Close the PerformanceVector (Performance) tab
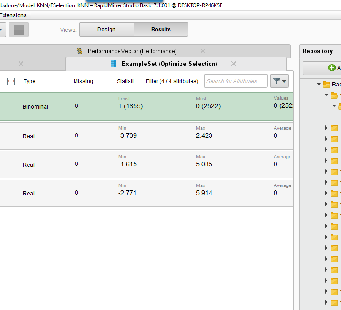This screenshot has height=310, width=341. pyautogui.click(x=203, y=51)
